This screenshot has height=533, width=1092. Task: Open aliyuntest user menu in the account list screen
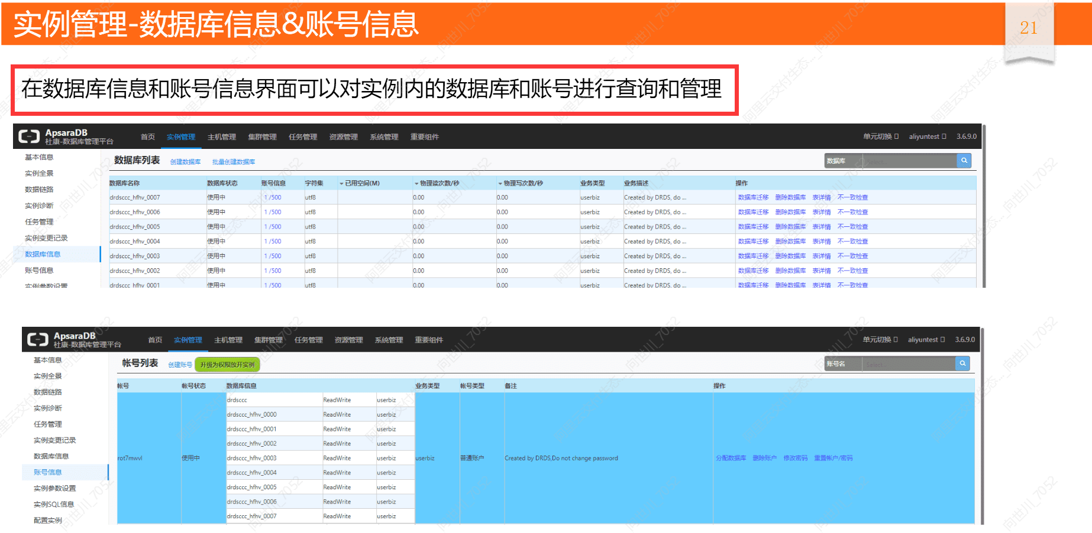[926, 340]
